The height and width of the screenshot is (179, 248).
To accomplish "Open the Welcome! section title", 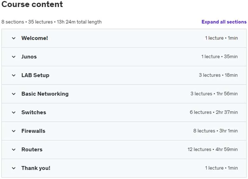I will pos(35,38).
